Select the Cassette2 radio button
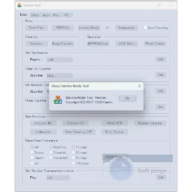Screen dimensions: 192x192 [x=51, y=157]
